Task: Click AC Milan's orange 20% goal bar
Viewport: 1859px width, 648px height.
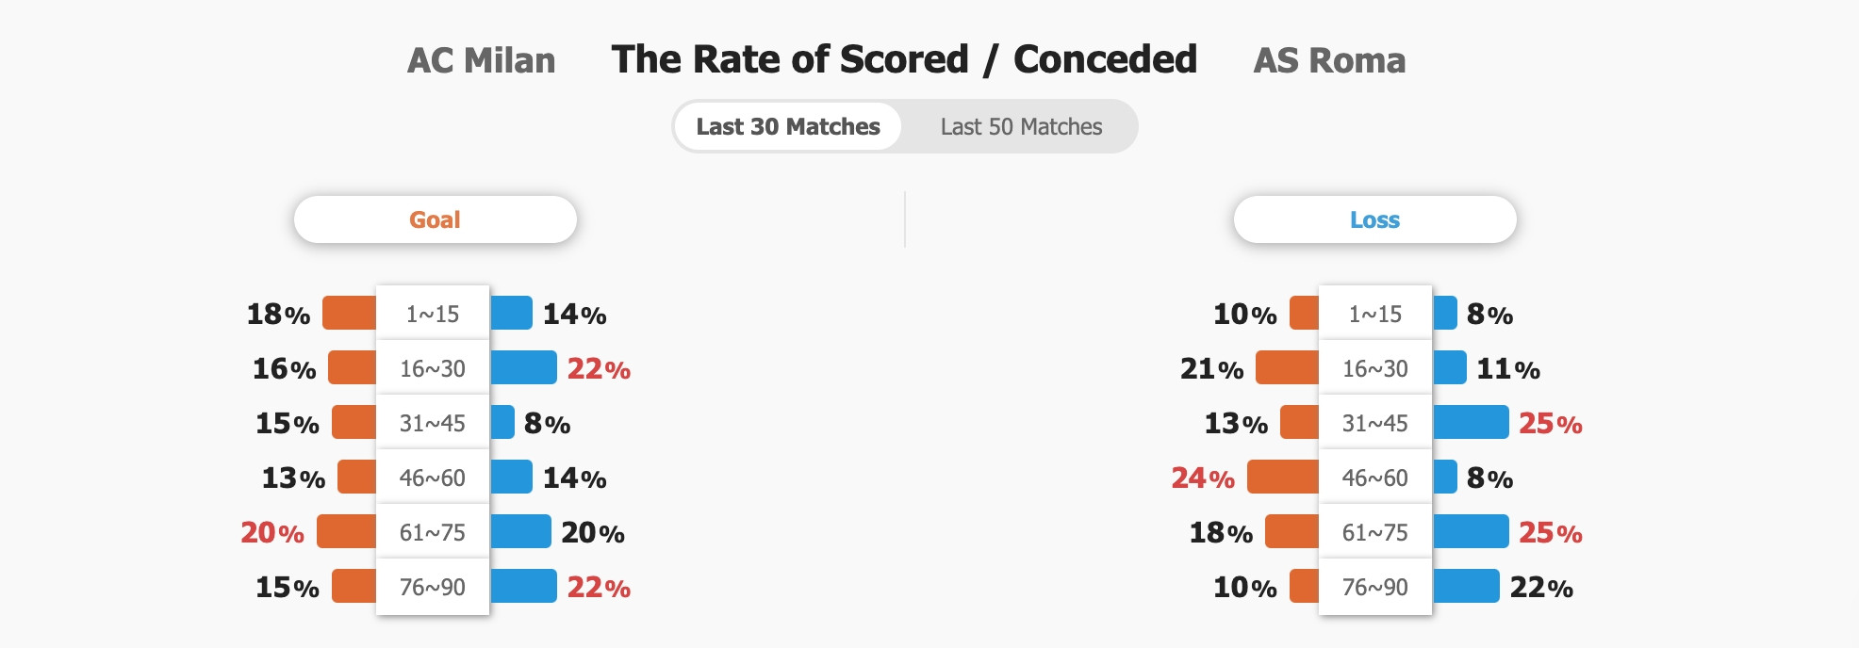Action: (347, 531)
